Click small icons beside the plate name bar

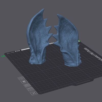[17, 51]
